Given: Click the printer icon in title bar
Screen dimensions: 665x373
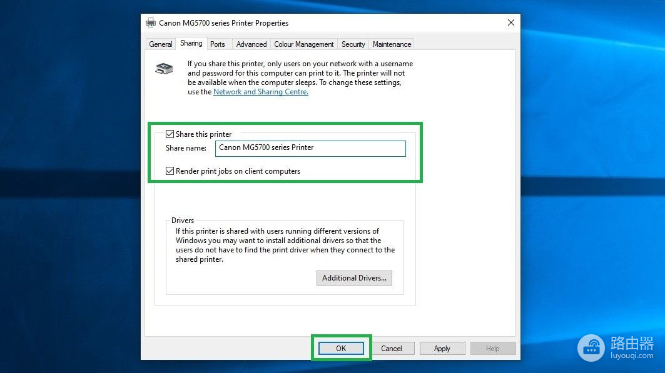Looking at the screenshot, I should pos(151,23).
